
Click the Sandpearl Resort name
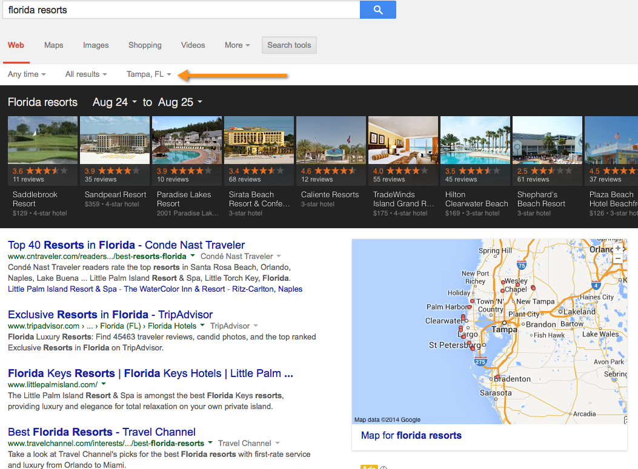pyautogui.click(x=115, y=195)
